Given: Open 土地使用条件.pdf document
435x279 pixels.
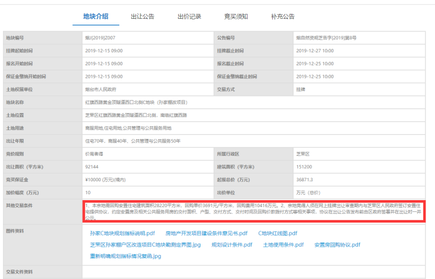Looking at the screenshot, I should (x=283, y=244).
